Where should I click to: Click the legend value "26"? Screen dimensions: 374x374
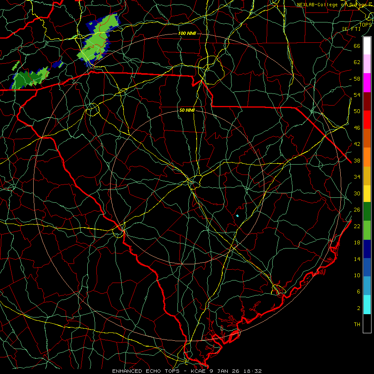pyautogui.click(x=357, y=210)
